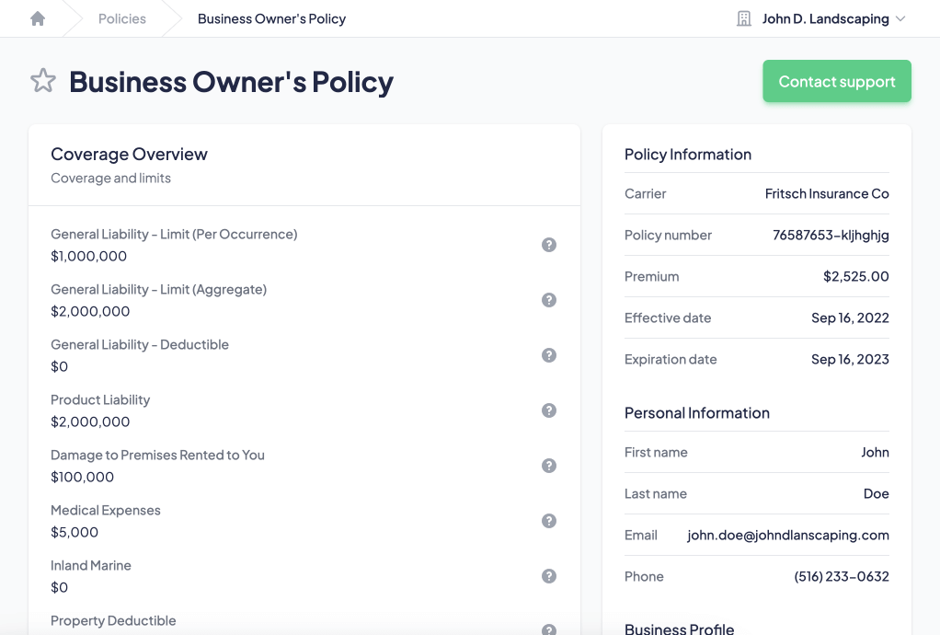This screenshot has width=940, height=635.
Task: Click the john.doe@johndlanscaping.com email
Action: [x=787, y=535]
